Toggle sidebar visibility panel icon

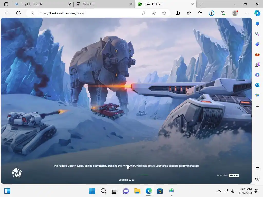click(257, 169)
